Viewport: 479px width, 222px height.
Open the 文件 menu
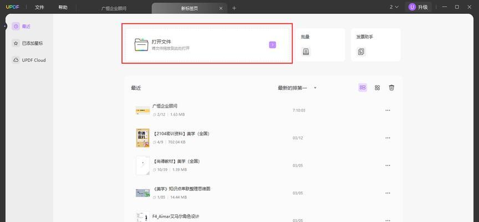click(x=39, y=7)
